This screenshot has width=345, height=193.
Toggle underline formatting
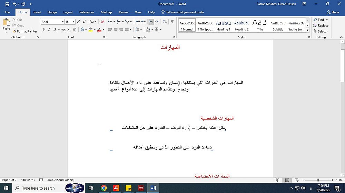55,29
